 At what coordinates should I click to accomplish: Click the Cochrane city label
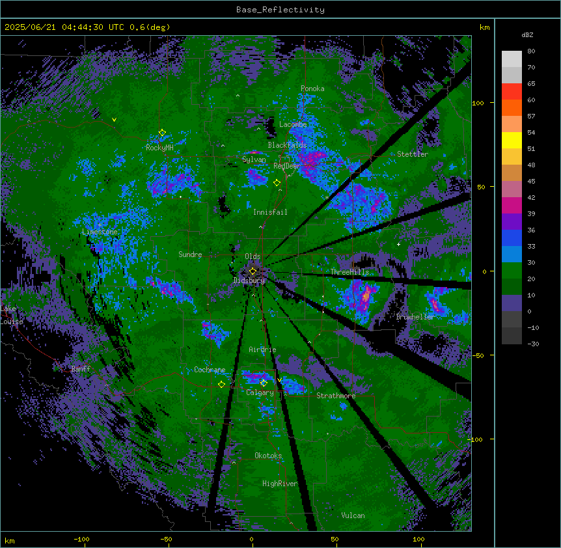[210, 370]
